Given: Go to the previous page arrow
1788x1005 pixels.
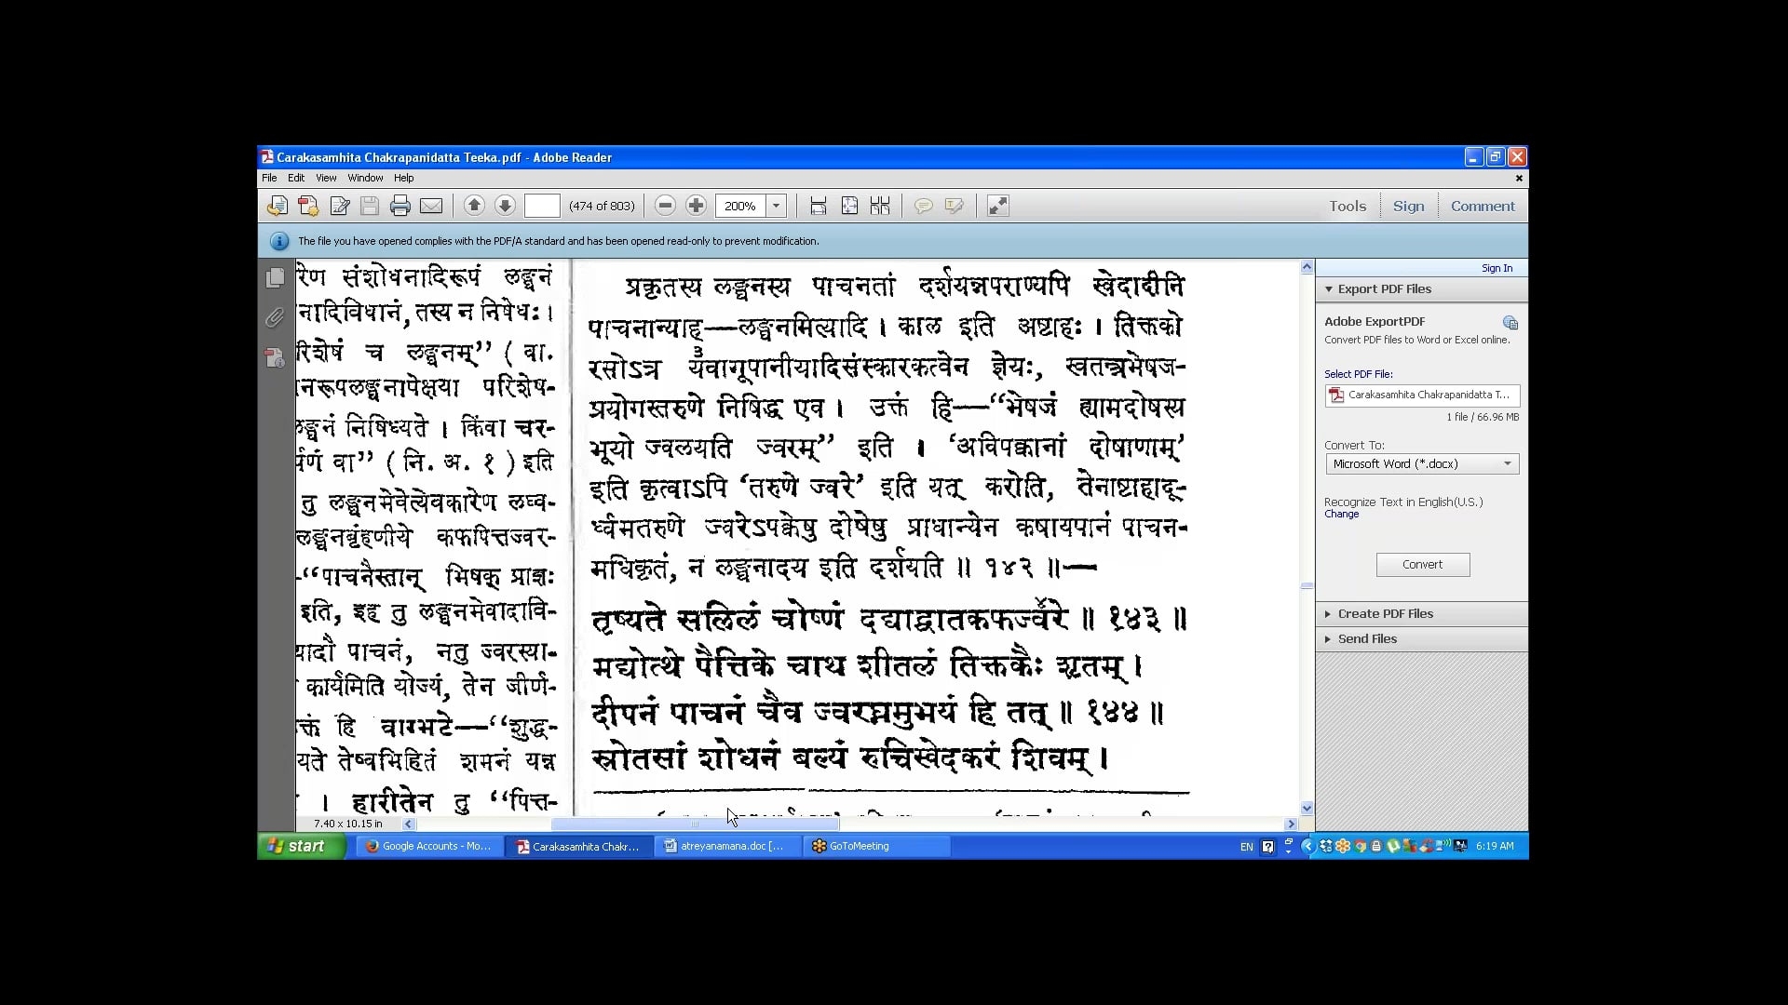Looking at the screenshot, I should [x=474, y=207].
